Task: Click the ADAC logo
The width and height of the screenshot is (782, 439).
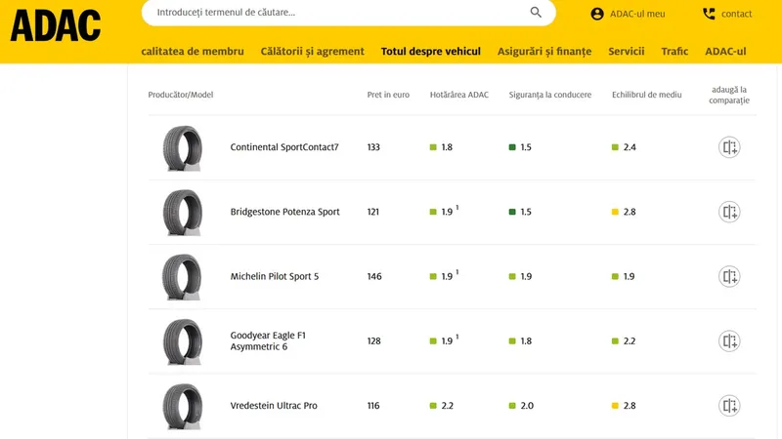Action: tap(56, 25)
